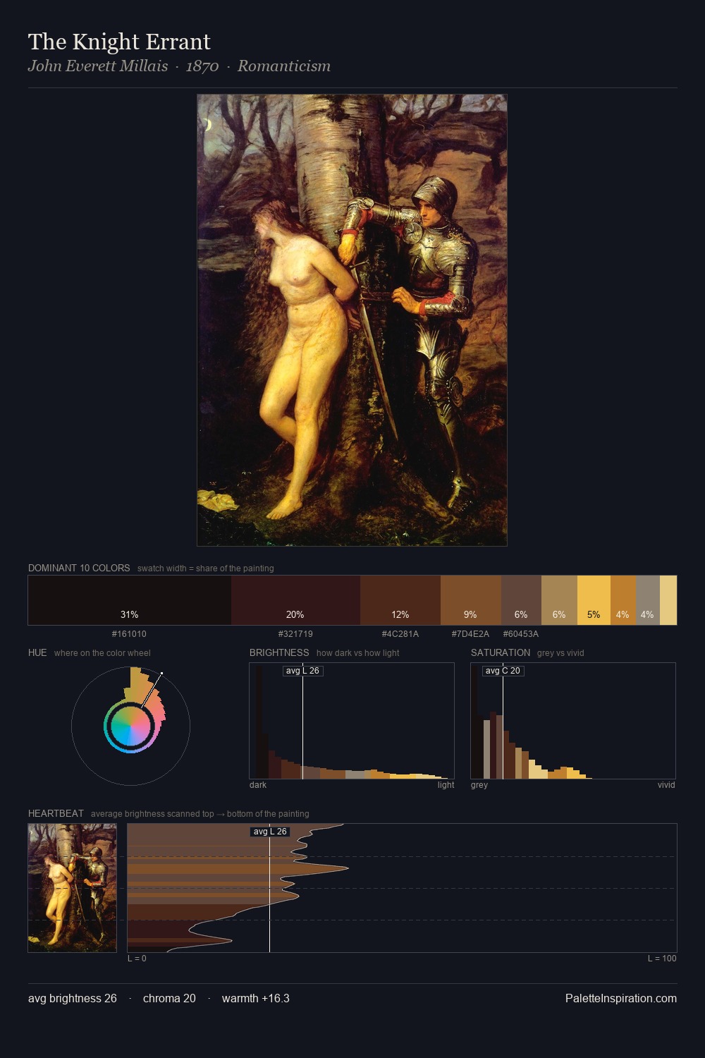This screenshot has height=1058, width=705.
Task: Click the avg L 26 label in the brightness chart
Action: tap(302, 671)
